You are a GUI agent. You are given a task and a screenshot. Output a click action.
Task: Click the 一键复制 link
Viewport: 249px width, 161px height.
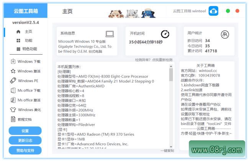pyautogui.click(x=167, y=151)
